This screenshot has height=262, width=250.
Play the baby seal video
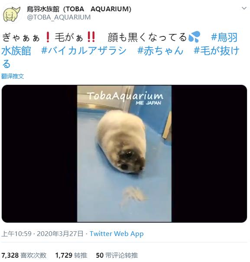124,154
